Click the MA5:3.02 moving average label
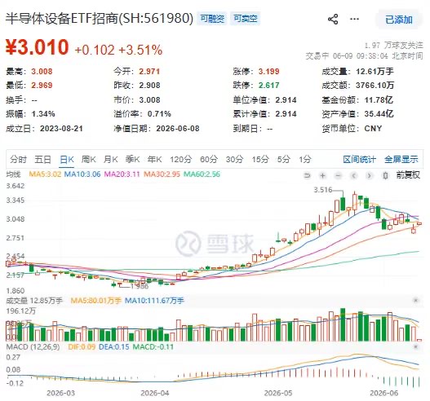430x401 pixels. 45,174
